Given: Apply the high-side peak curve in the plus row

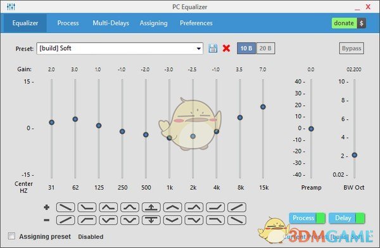Looking at the screenshot, I should [x=194, y=207].
